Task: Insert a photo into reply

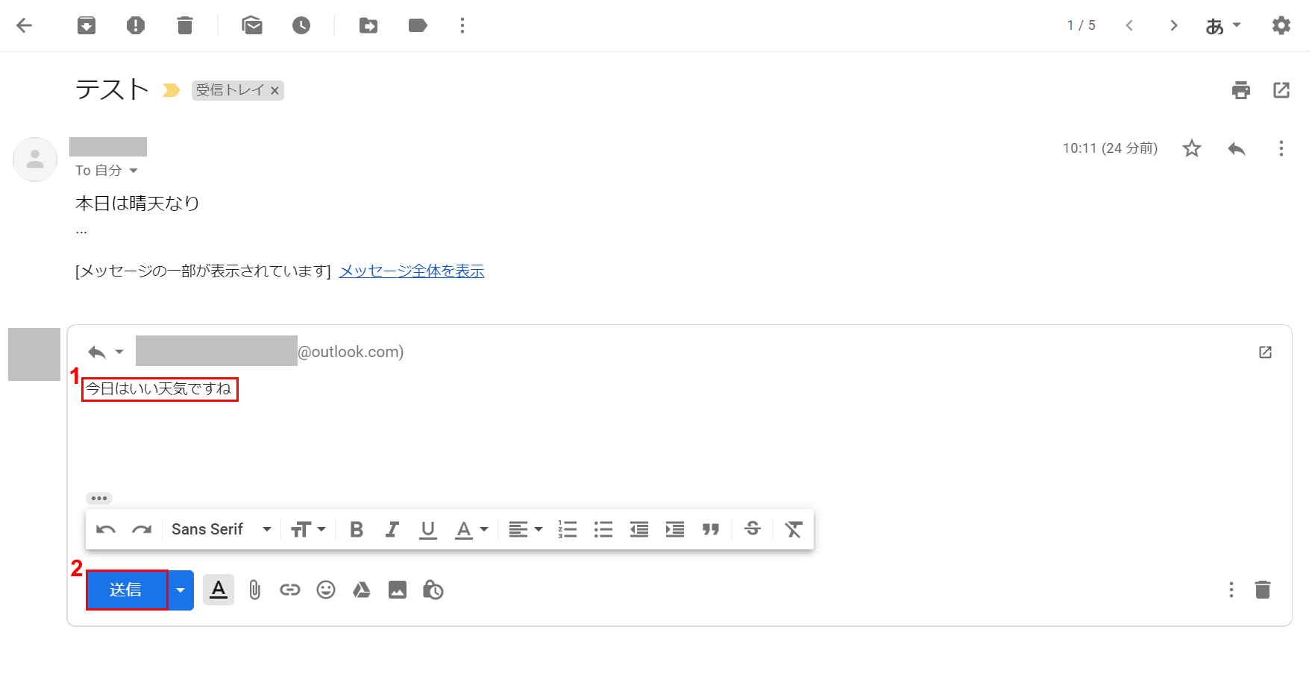Action: click(x=398, y=590)
